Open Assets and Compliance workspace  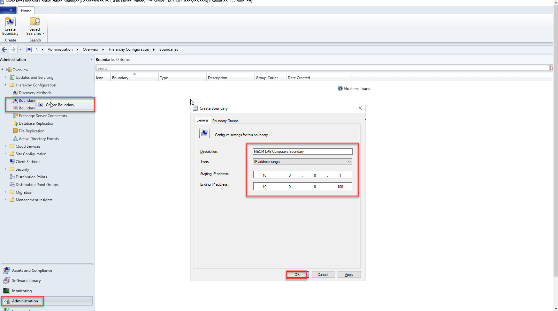click(32, 270)
